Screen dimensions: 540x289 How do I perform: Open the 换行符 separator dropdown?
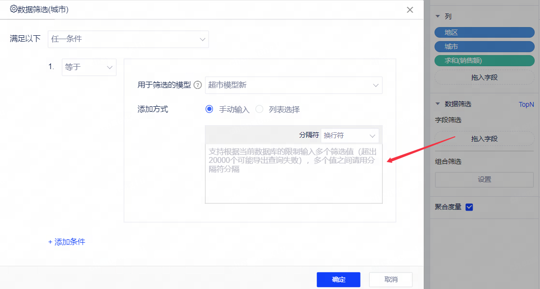350,136
